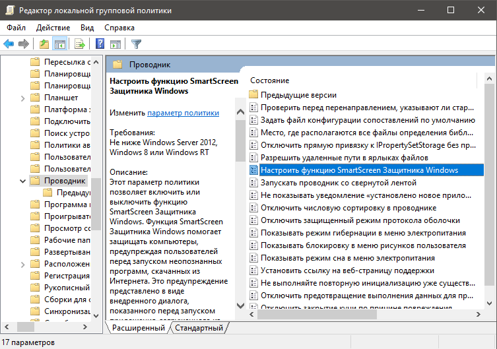Open the параметр политики link
497x349 pixels.
[x=183, y=113]
